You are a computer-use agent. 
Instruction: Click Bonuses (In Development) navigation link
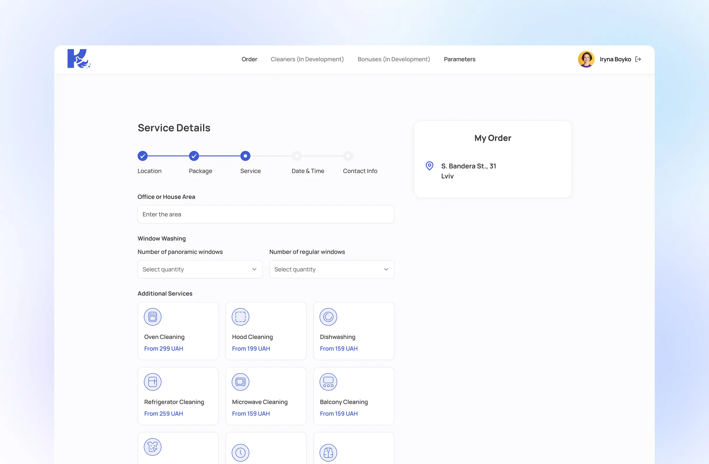point(394,59)
